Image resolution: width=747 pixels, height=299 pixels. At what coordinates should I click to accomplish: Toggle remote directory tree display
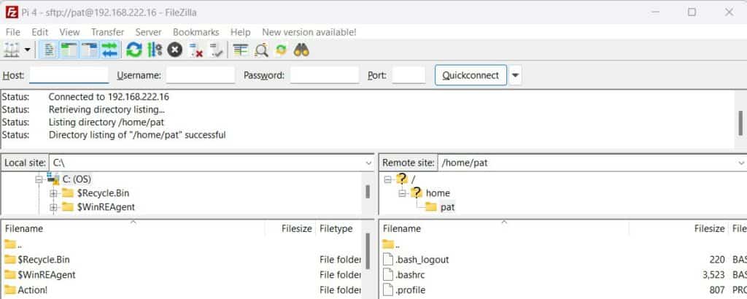click(90, 50)
